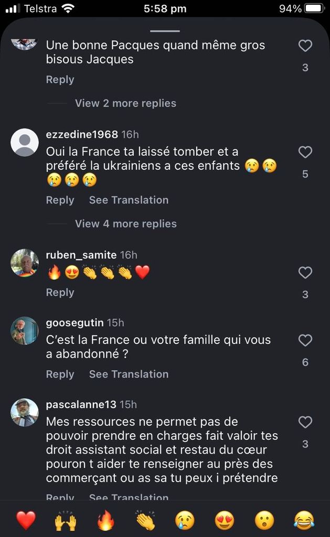330x537 pixels.
Task: Expand View 4 more replies
Action: pyautogui.click(x=125, y=224)
